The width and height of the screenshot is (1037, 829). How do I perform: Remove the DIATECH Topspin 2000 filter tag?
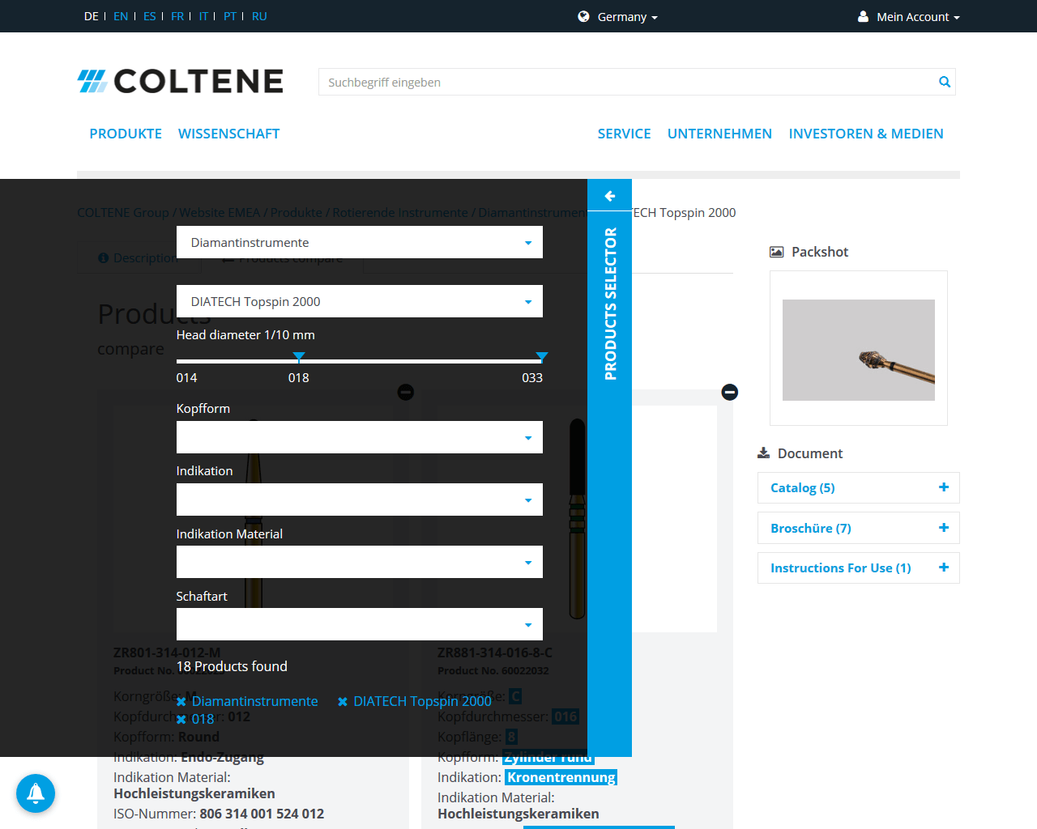343,702
